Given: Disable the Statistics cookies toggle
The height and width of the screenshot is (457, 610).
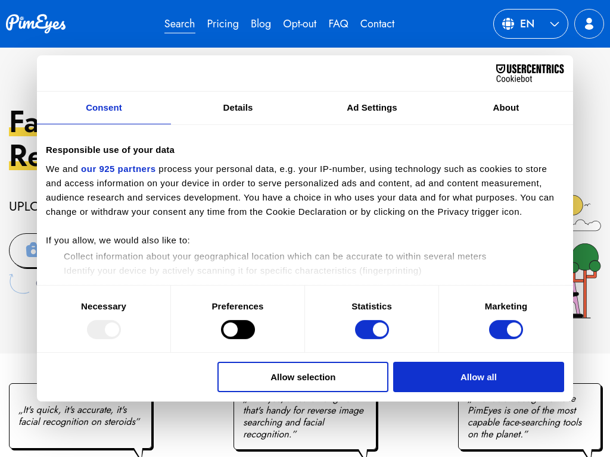Looking at the screenshot, I should 372,330.
